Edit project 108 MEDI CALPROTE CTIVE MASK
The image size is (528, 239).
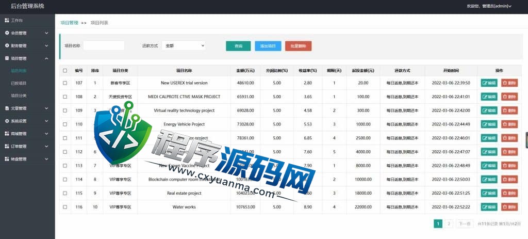pos(489,97)
